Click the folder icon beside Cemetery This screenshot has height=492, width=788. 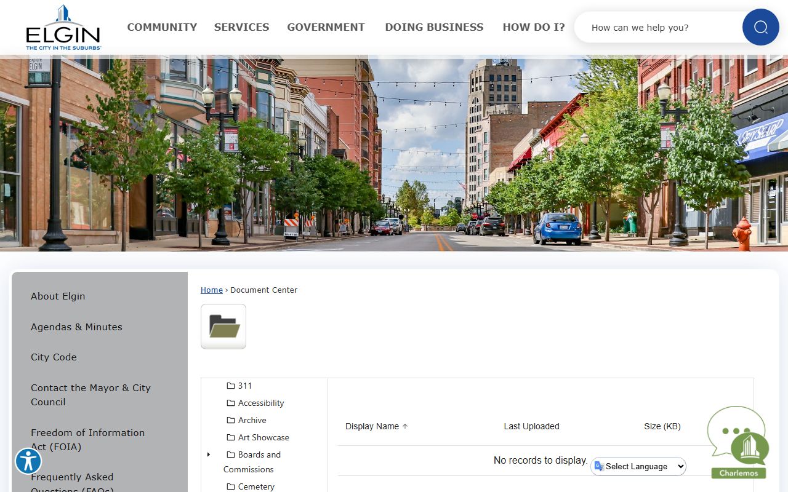[x=231, y=486]
